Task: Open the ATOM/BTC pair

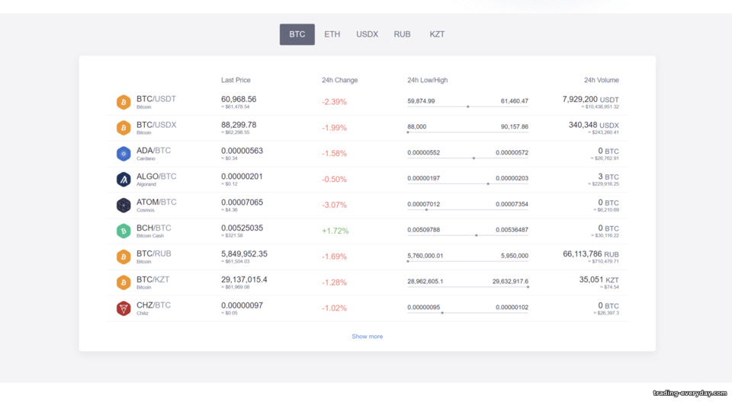Action: point(156,202)
